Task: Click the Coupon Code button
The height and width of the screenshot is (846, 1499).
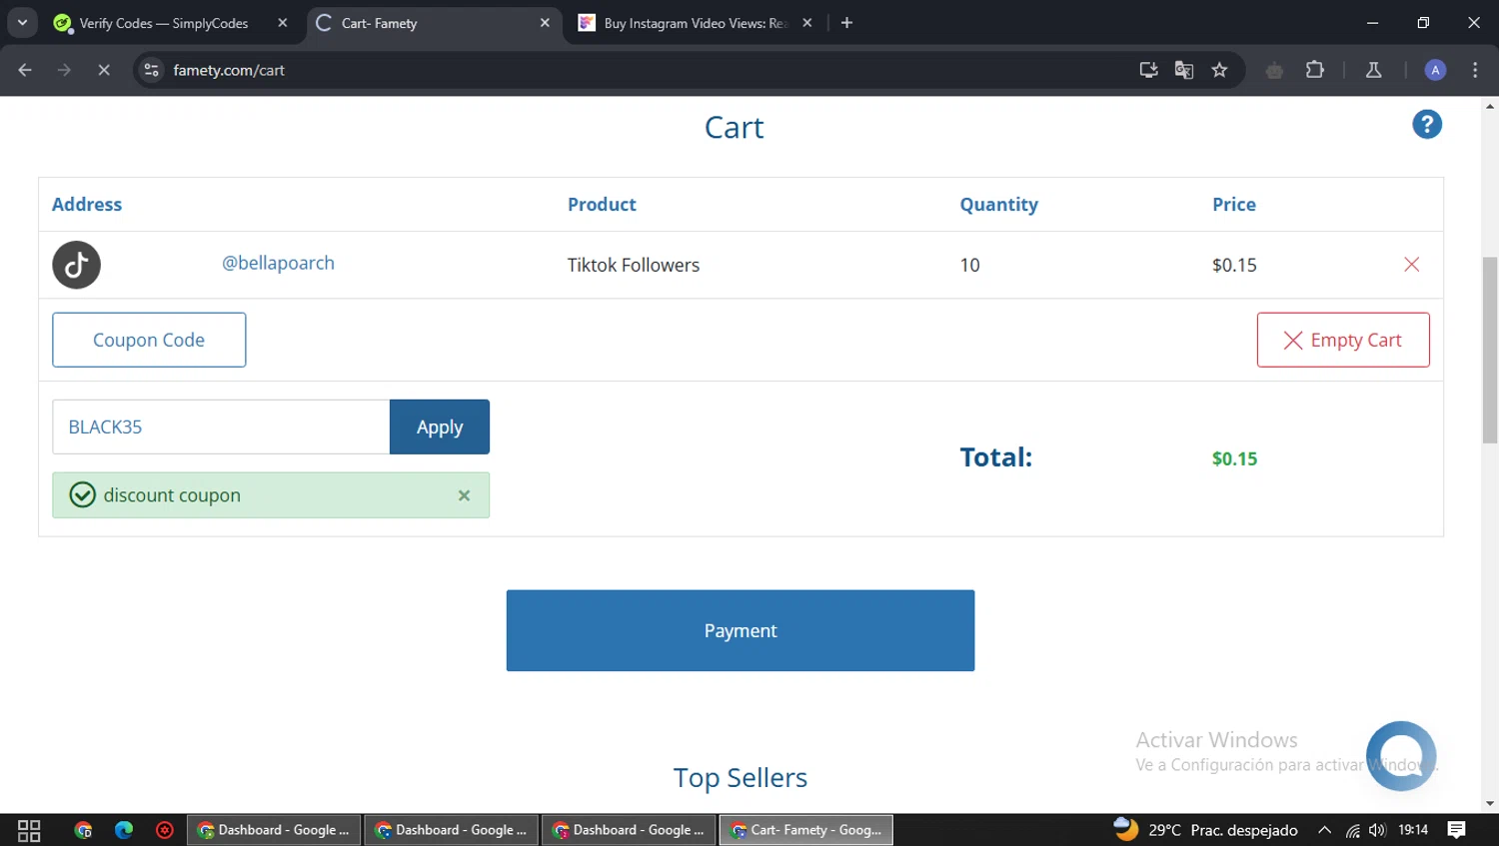Action: [149, 340]
